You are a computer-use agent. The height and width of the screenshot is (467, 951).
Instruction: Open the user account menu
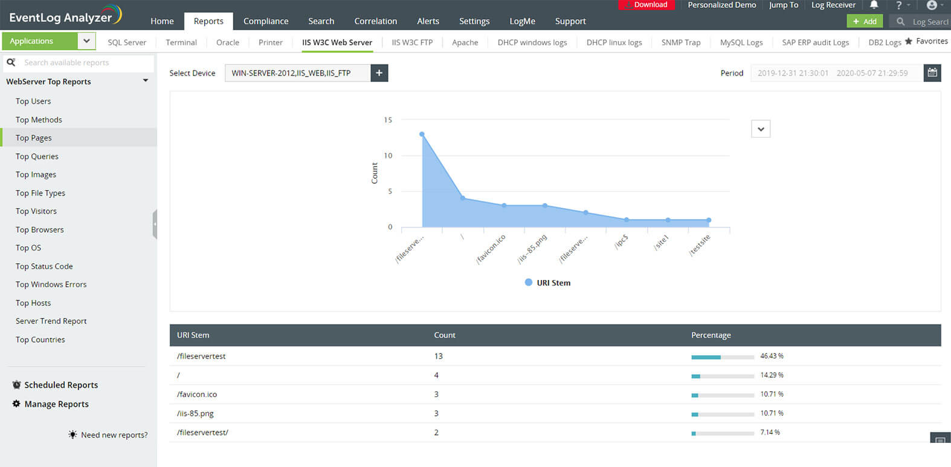click(932, 5)
